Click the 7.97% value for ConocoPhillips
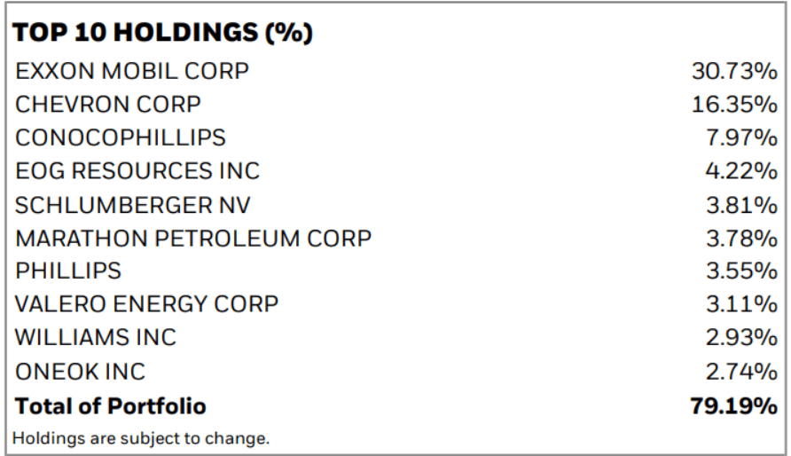The height and width of the screenshot is (456, 791). tap(741, 138)
